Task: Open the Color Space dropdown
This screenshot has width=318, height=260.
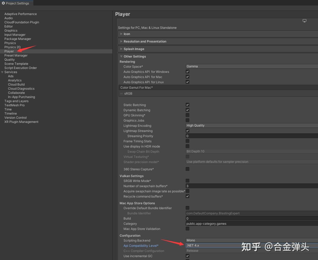Action: click(x=252, y=66)
